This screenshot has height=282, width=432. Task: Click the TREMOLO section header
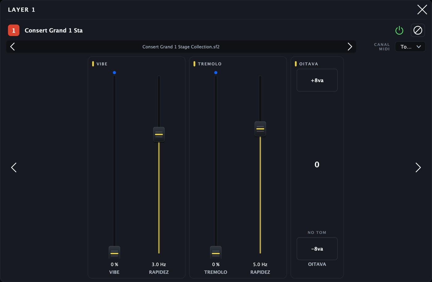coord(210,64)
